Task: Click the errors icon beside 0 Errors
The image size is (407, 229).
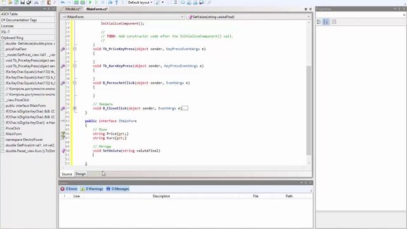Action: coord(62,189)
